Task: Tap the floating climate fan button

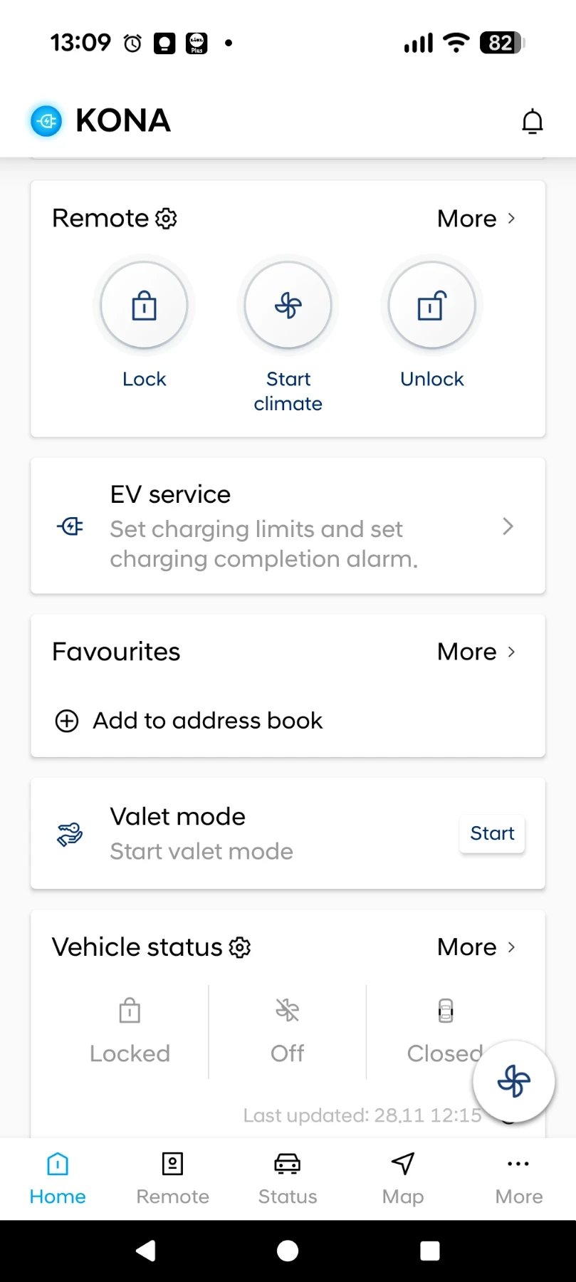Action: click(513, 1081)
